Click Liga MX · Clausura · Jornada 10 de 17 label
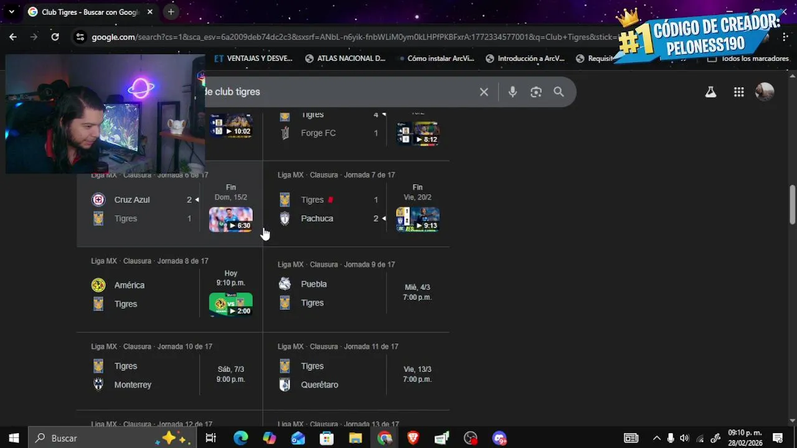The width and height of the screenshot is (797, 448). 151,347
